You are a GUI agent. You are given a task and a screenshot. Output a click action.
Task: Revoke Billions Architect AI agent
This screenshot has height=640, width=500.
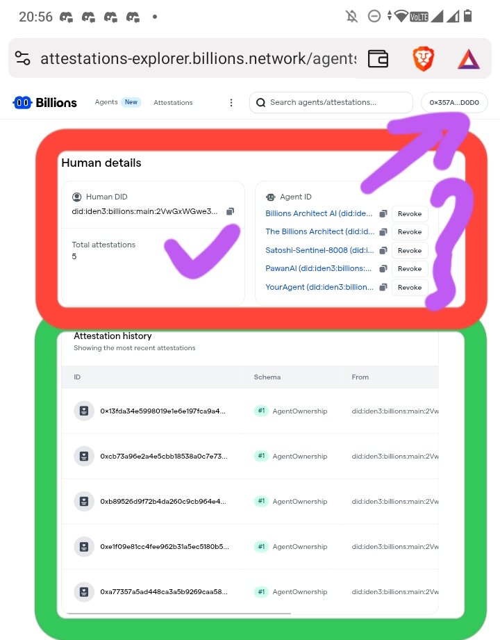coord(410,213)
